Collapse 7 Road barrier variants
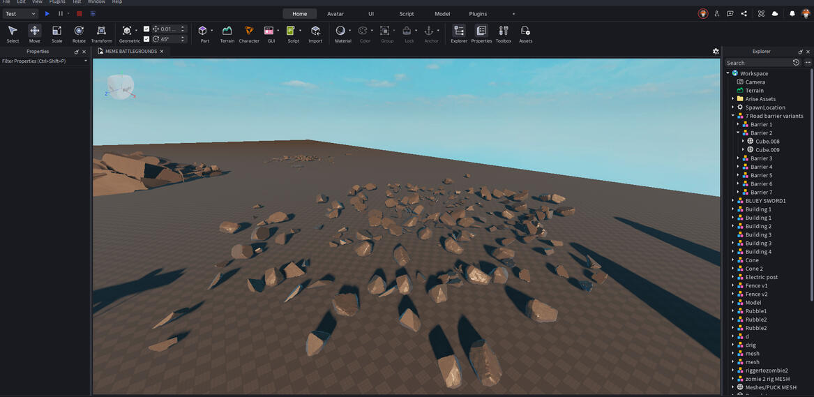 733,116
